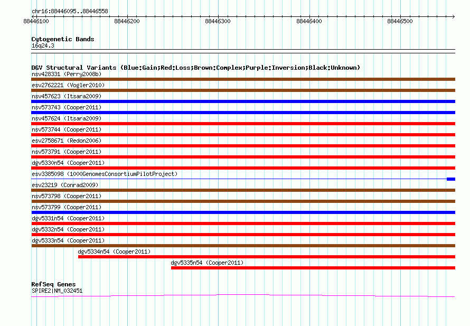Image resolution: width=470 pixels, height=326 pixels.
Task: Click brown bar under dgv5333n54
Action: tap(243, 246)
